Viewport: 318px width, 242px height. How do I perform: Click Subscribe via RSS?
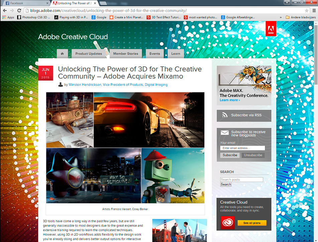(244, 116)
